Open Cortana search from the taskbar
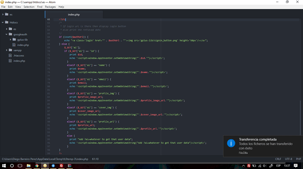The width and height of the screenshot is (303, 169). click(12, 166)
